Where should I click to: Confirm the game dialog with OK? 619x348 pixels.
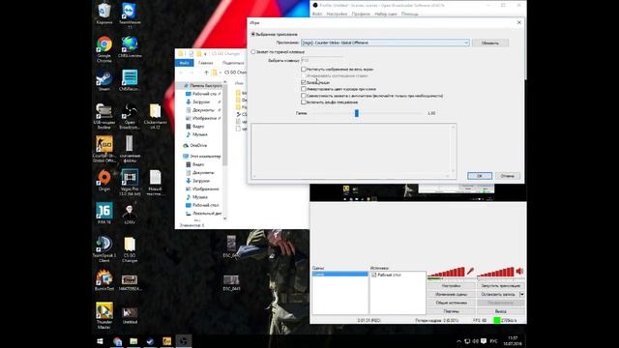(480, 176)
